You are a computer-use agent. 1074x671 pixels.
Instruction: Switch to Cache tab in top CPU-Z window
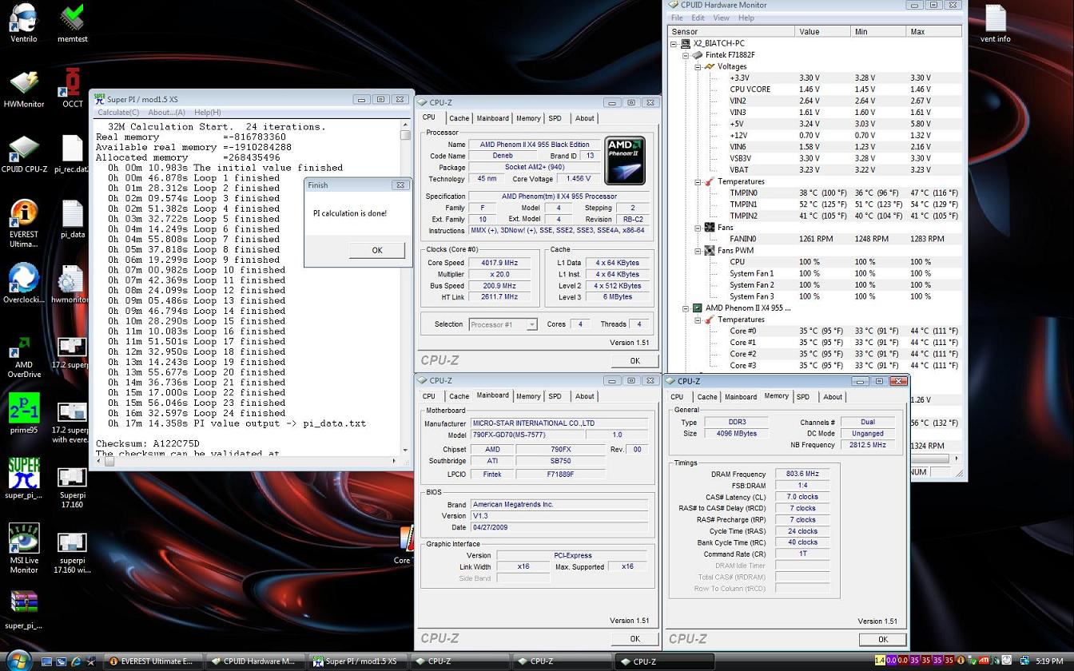point(459,118)
